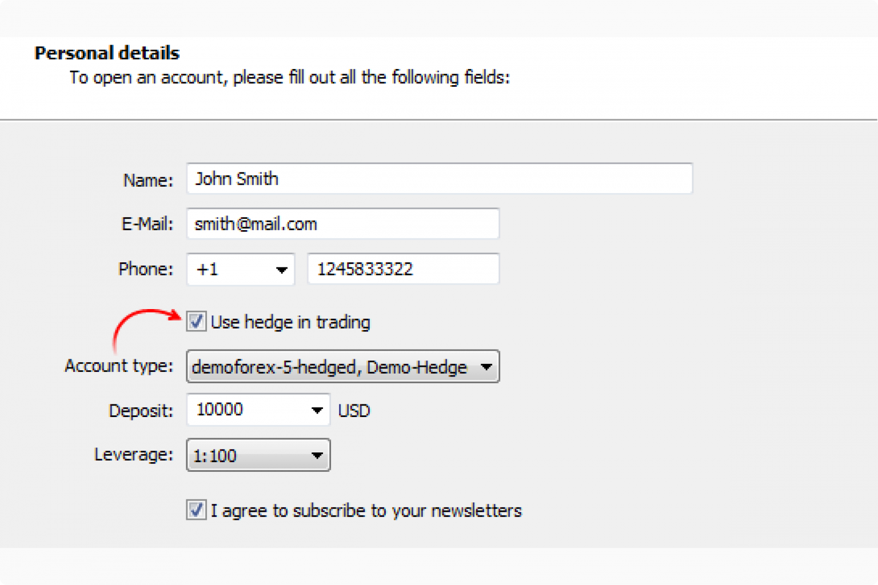This screenshot has width=878, height=585.
Task: Toggle the Use hedge in trading checkbox
Action: tap(196, 322)
